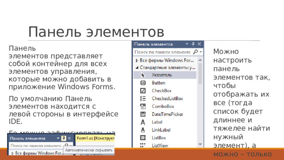Click the Button control icon

pos(143,83)
